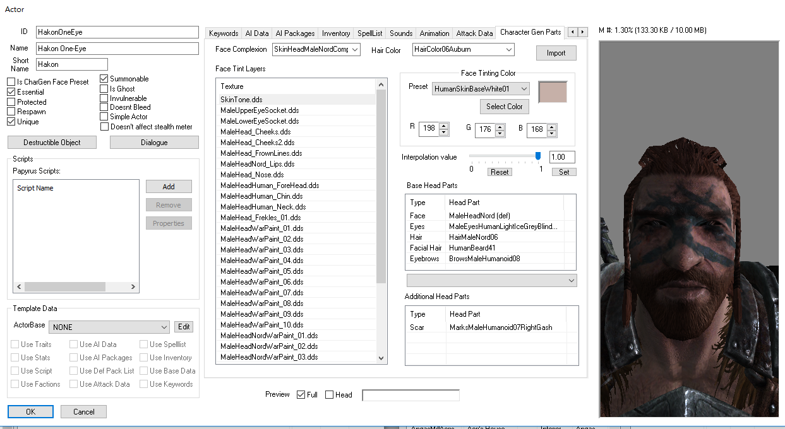Select MaleHeadNord_Lips.dds layer

click(x=297, y=164)
